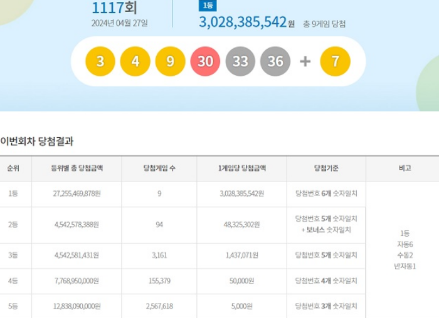Click criteria 당첨번호 5개 숫자일치 in 3등 row
This screenshot has height=318, width=439.
click(x=326, y=255)
